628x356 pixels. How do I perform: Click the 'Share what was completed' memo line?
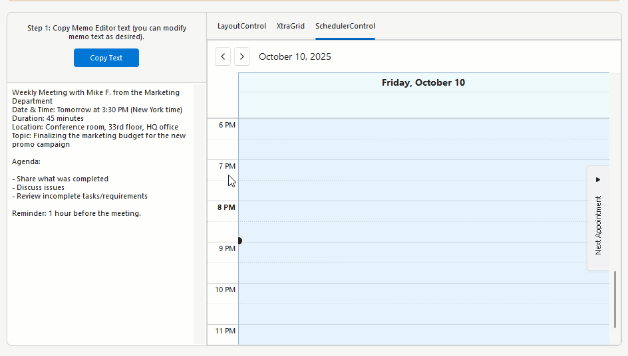coord(60,179)
